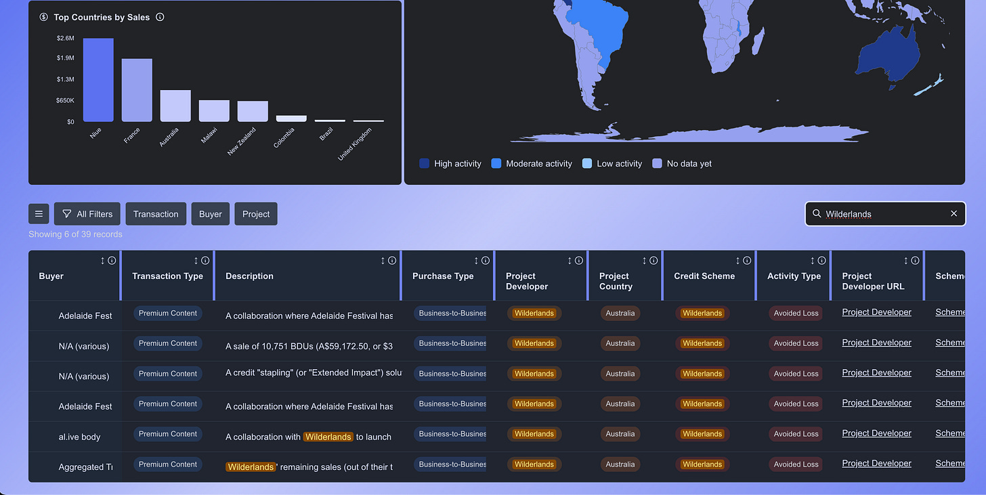986x495 pixels.
Task: Open the All Filters panel
Action: point(87,214)
